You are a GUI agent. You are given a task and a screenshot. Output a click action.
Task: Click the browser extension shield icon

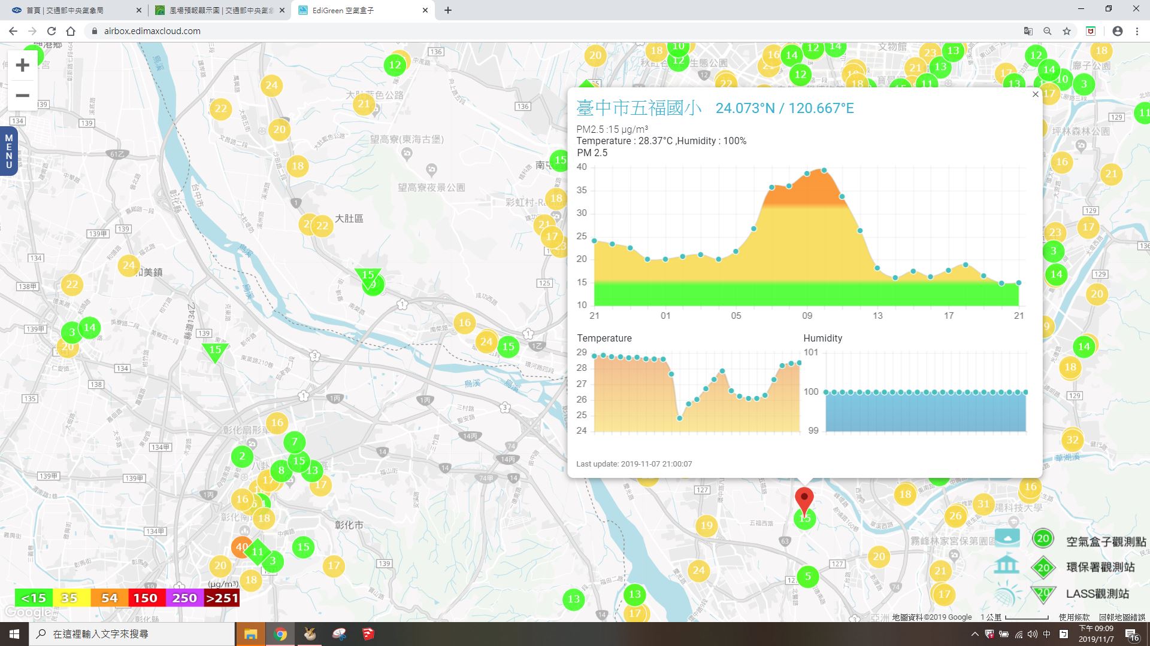pos(1091,31)
